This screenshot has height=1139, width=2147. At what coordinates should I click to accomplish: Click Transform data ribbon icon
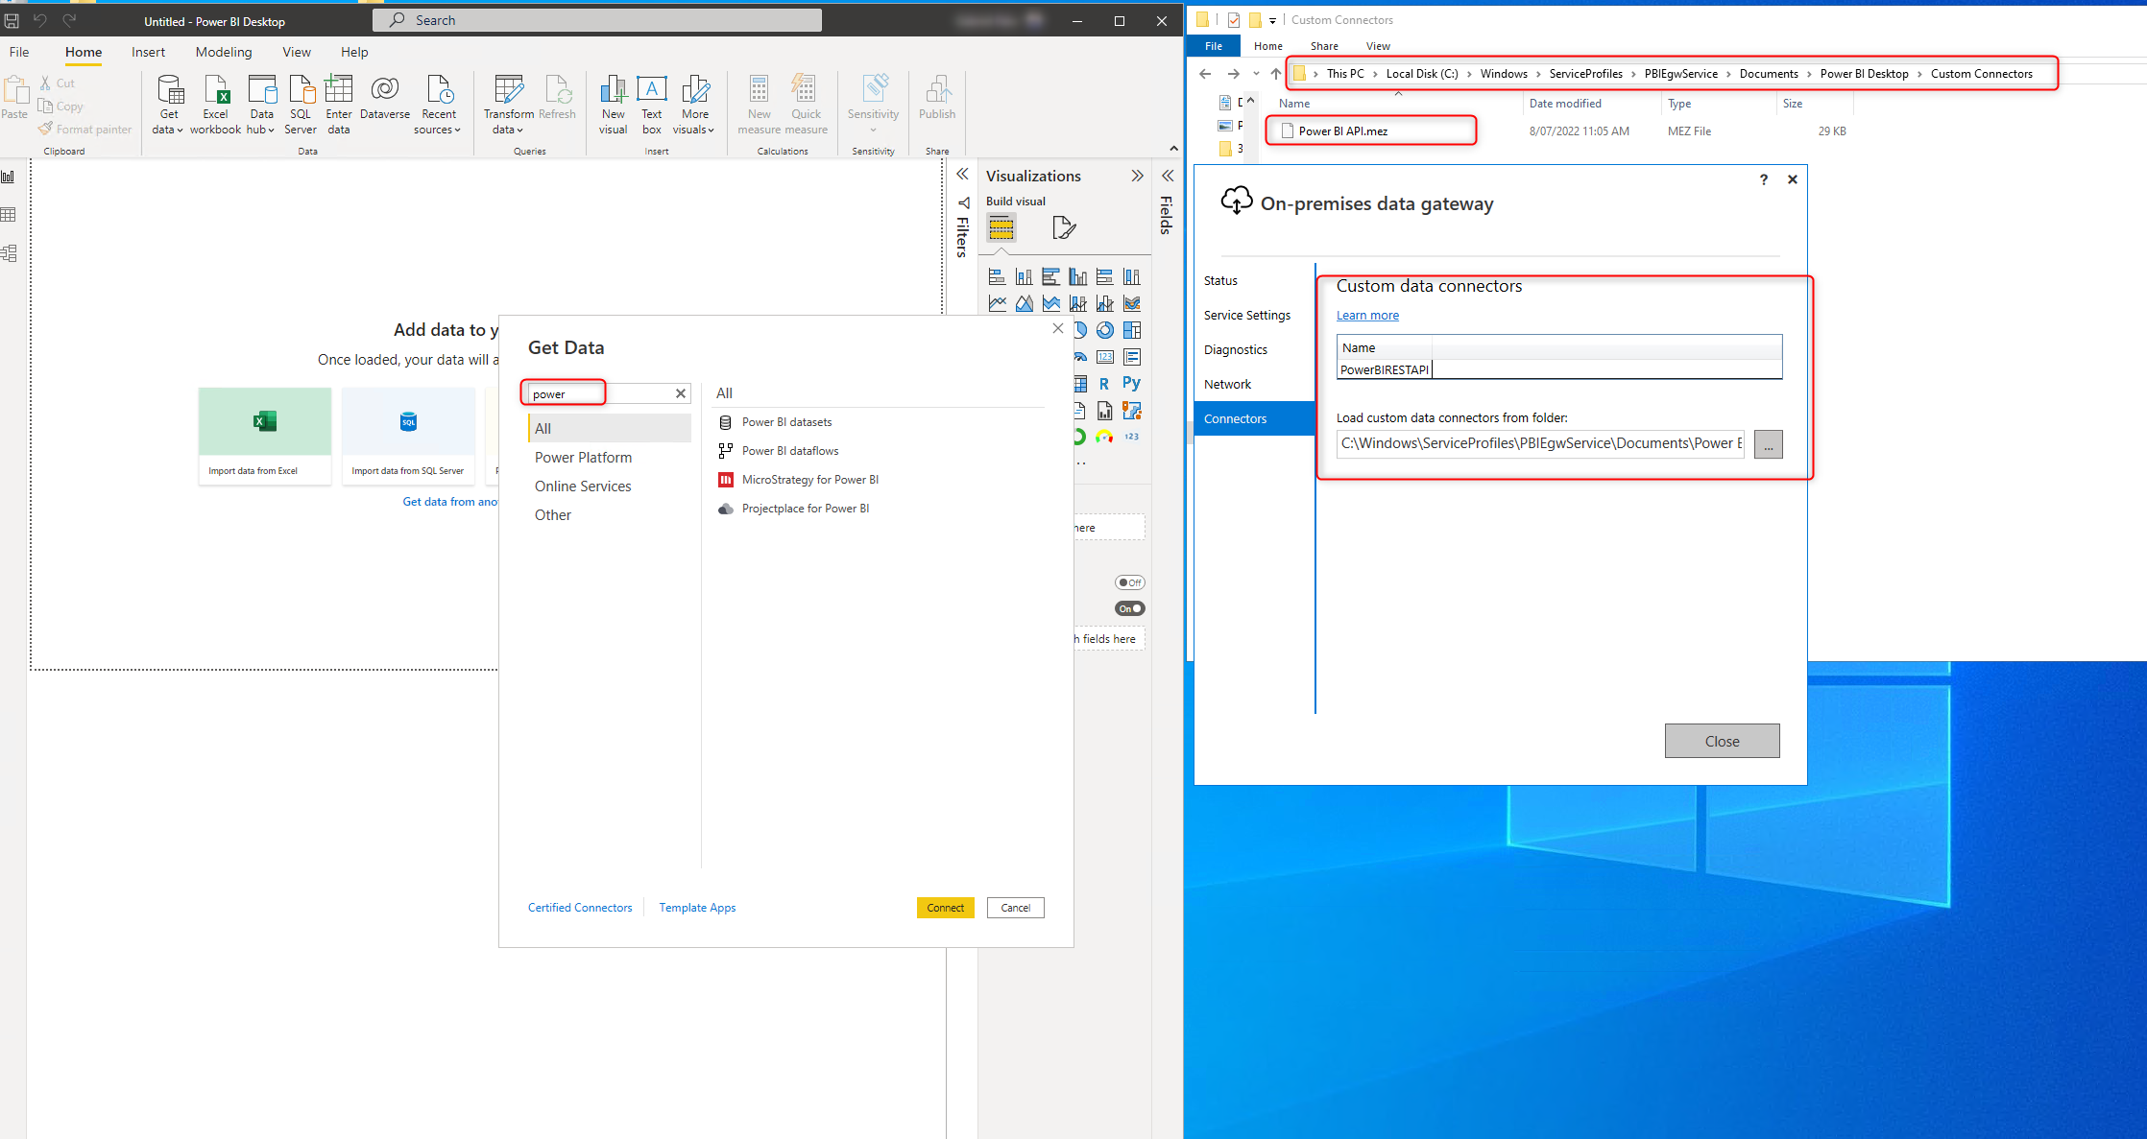point(508,105)
